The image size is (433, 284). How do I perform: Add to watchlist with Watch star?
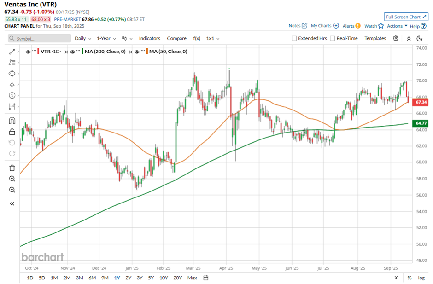pos(374,26)
